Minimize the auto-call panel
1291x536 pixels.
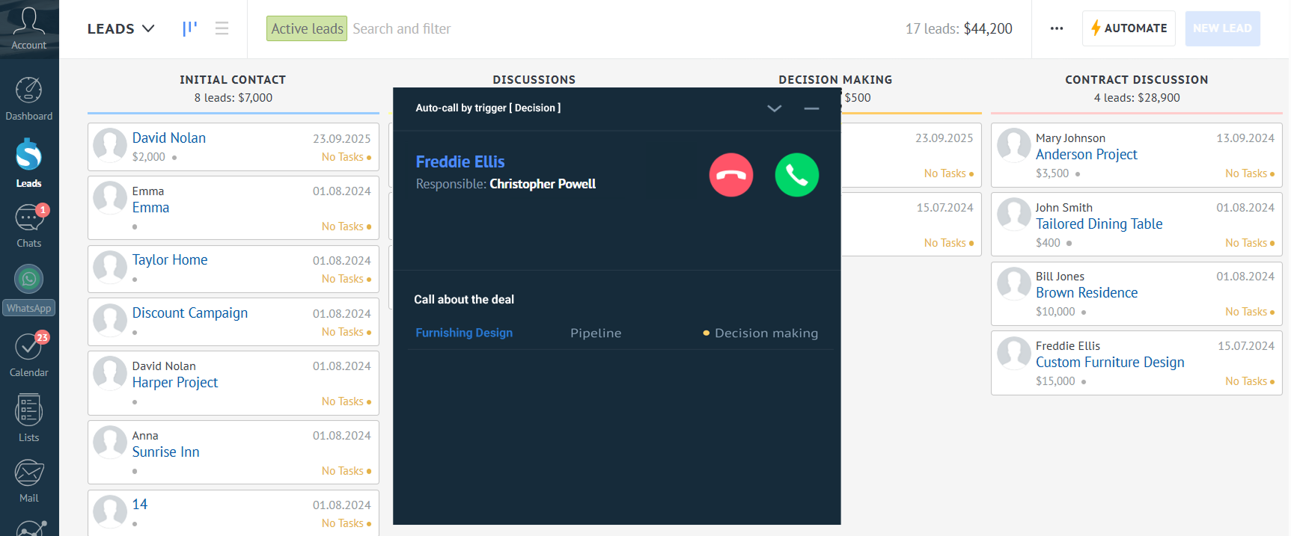click(811, 108)
